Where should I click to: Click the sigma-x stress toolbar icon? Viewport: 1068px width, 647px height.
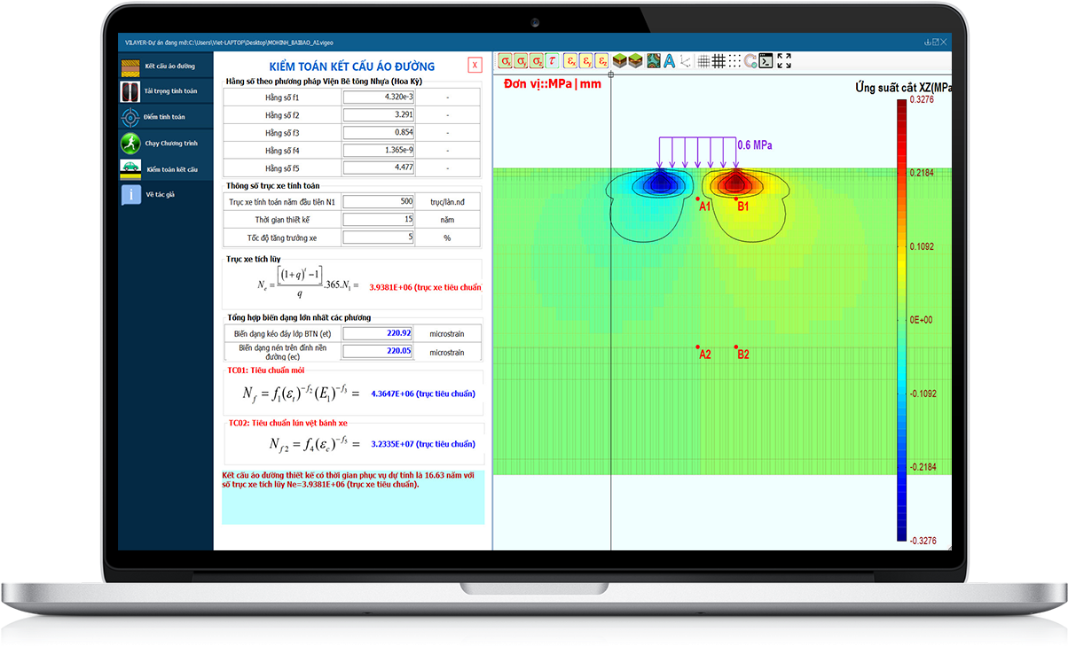click(x=505, y=61)
